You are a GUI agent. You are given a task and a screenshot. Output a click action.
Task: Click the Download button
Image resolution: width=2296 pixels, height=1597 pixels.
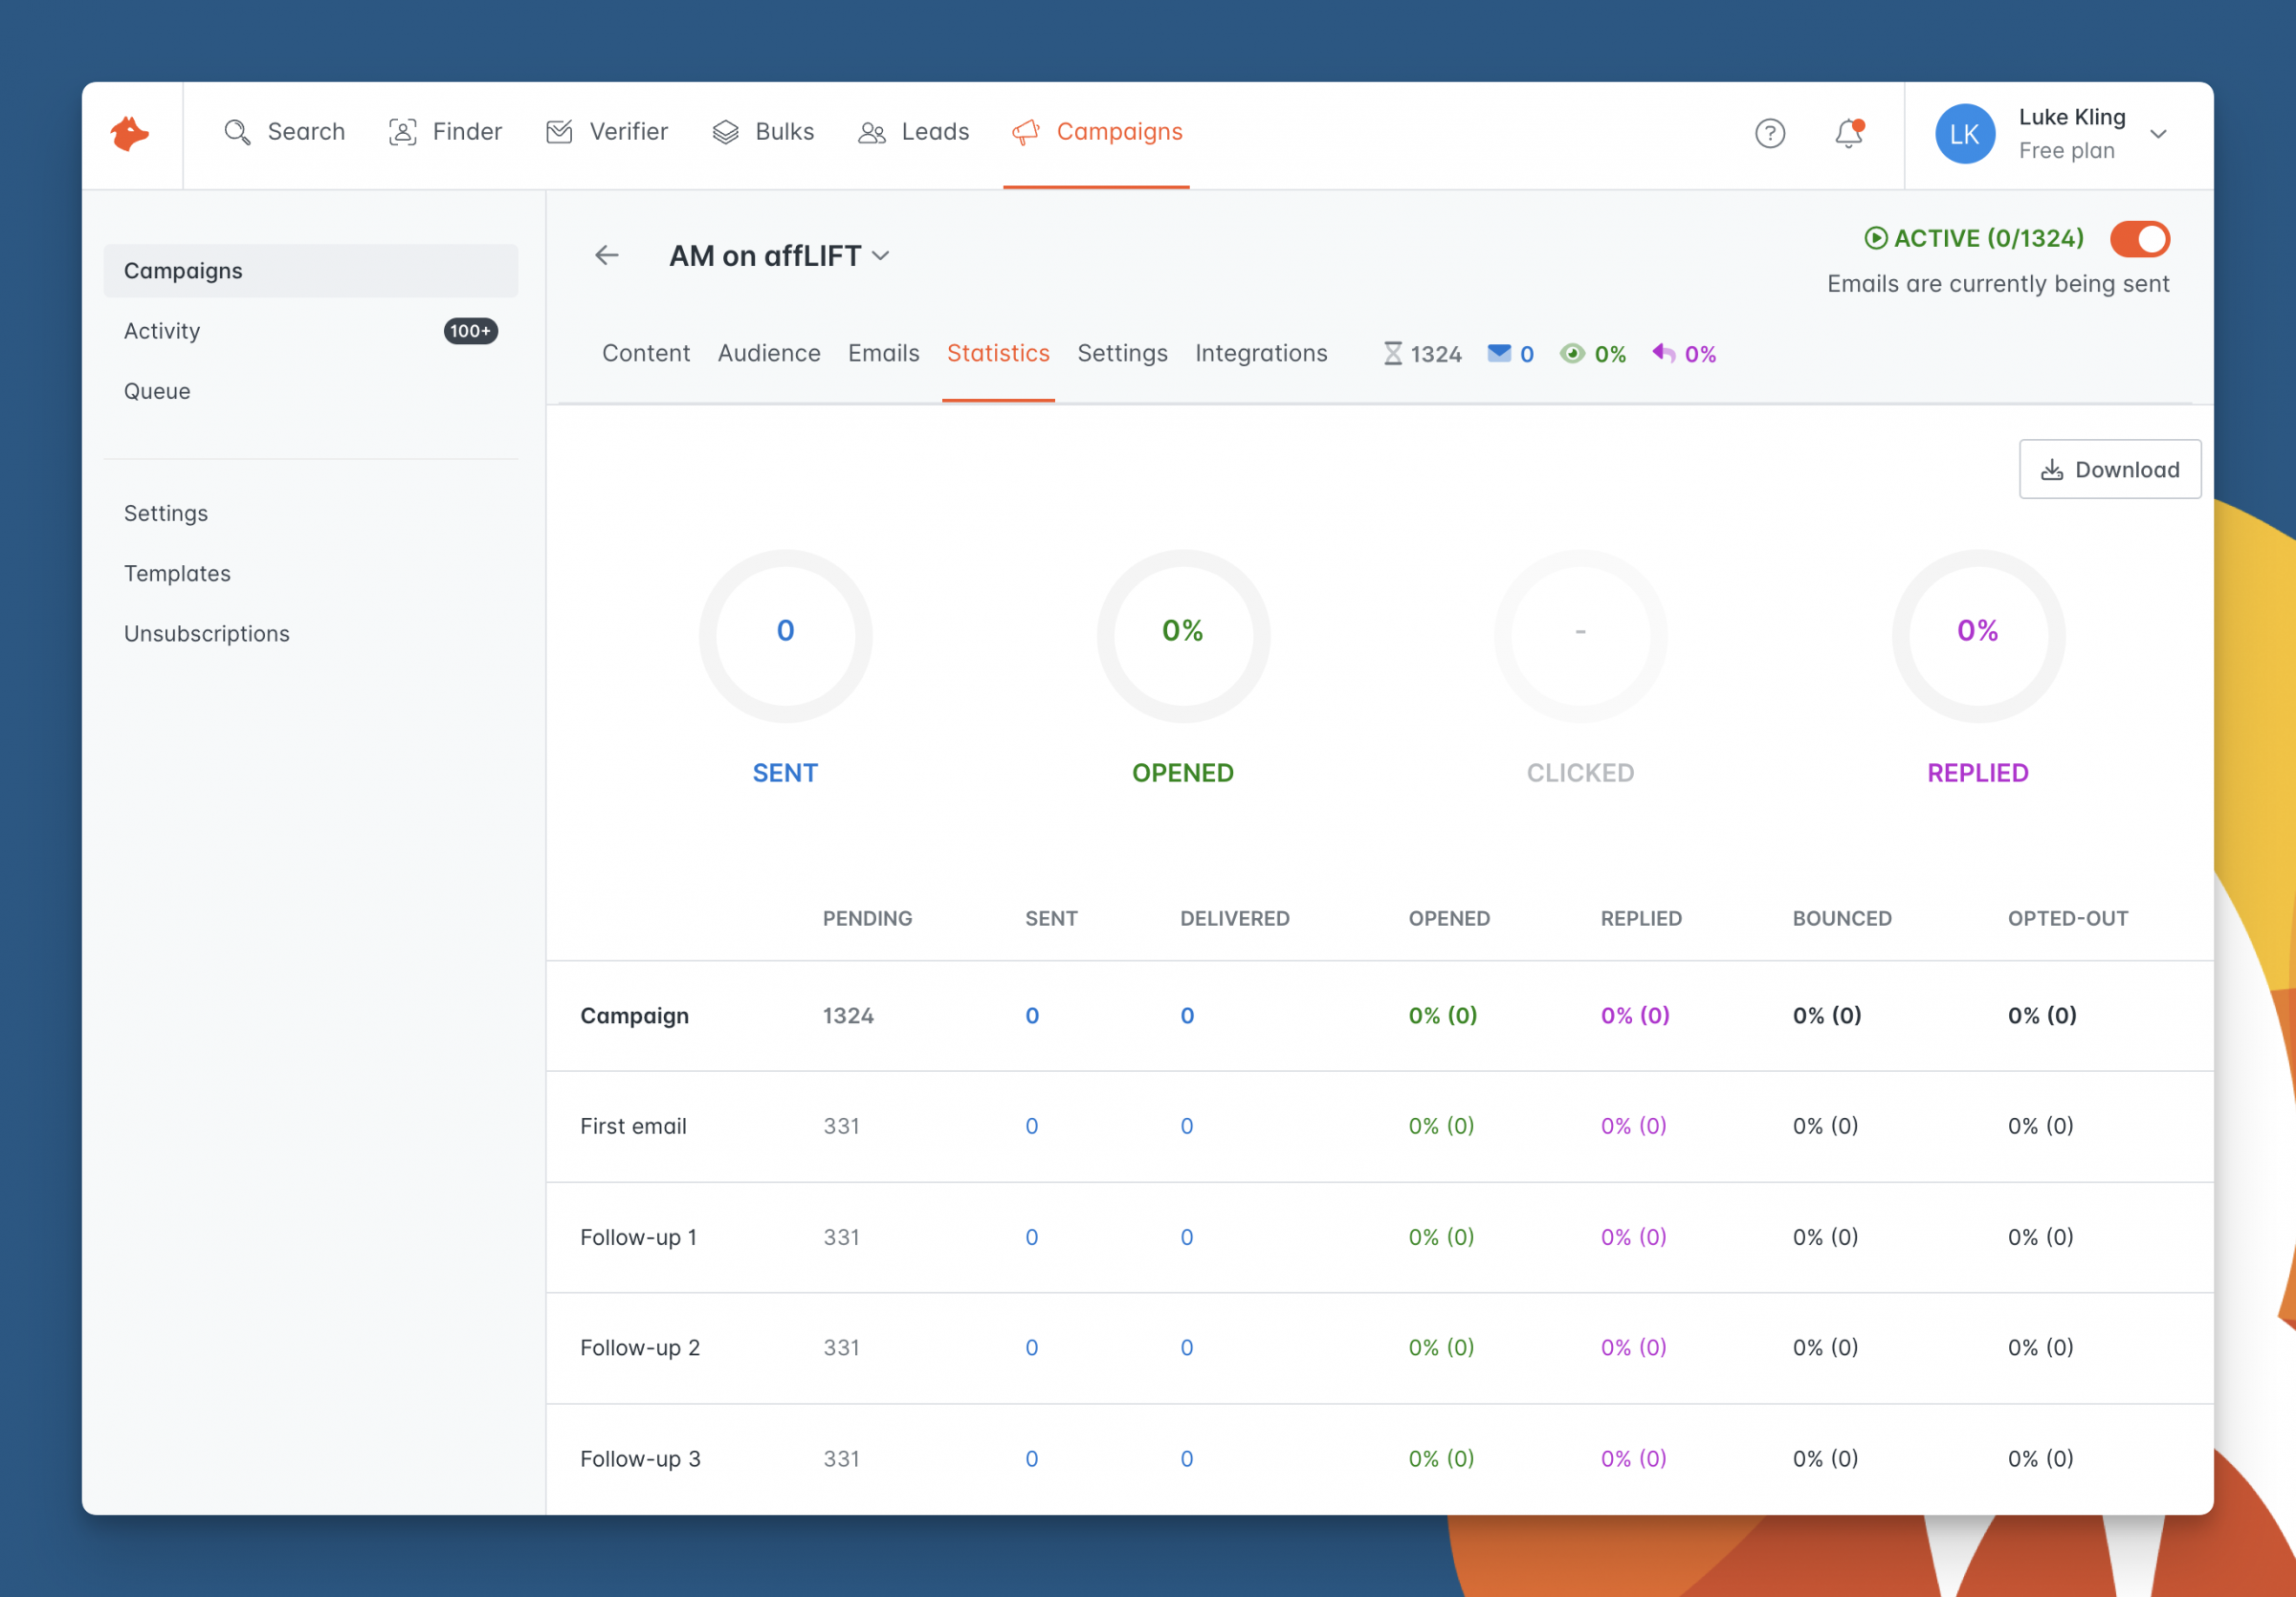tap(2110, 469)
